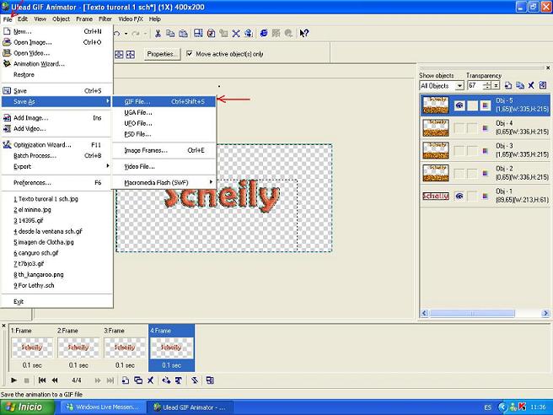
Task: Open the undo history dropdown arrow
Action: point(126,34)
